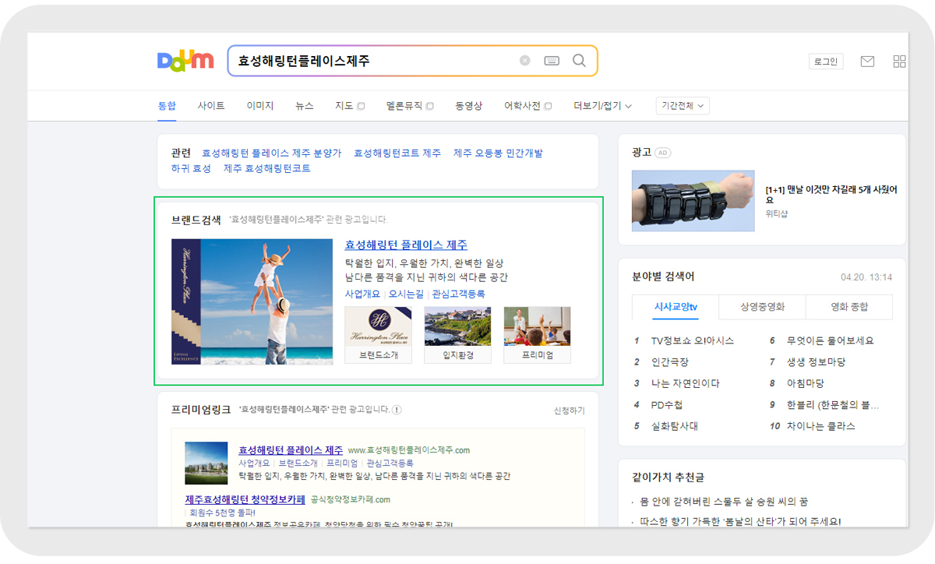
Task: Click related search 제주 효성해링턴코트
Action: (267, 168)
